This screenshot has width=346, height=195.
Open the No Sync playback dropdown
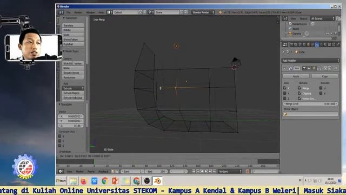tap(230, 171)
